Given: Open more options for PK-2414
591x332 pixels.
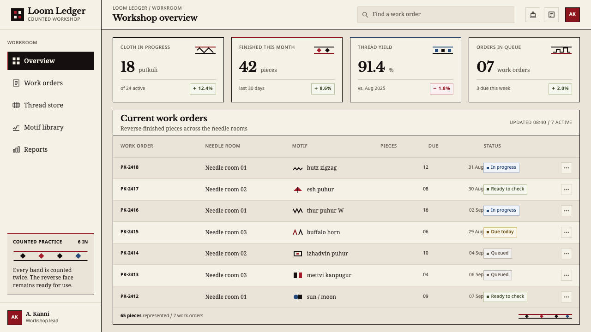Looking at the screenshot, I should pyautogui.click(x=567, y=254).
